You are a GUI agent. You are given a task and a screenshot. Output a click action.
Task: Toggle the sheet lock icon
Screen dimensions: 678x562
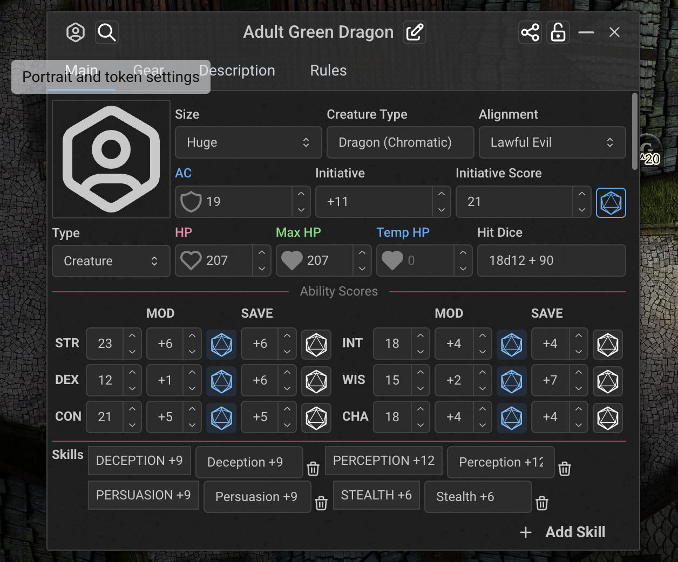pyautogui.click(x=558, y=32)
